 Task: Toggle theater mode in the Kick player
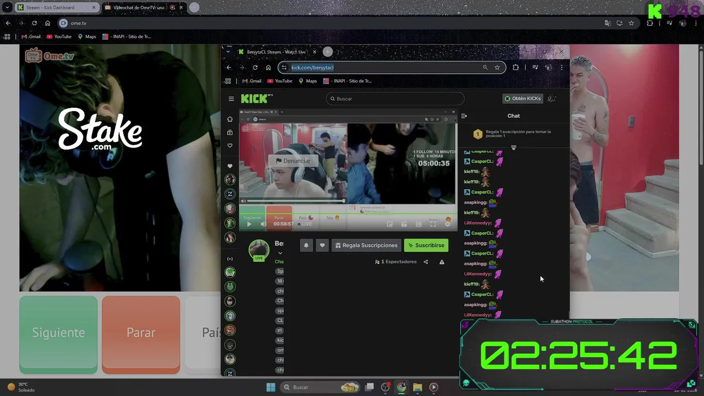(x=419, y=224)
